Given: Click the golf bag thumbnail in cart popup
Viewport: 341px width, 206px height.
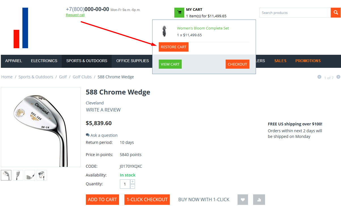Looking at the screenshot, I should 164,31.
